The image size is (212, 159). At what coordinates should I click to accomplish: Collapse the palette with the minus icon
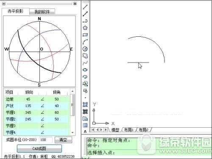(x=4, y=4)
